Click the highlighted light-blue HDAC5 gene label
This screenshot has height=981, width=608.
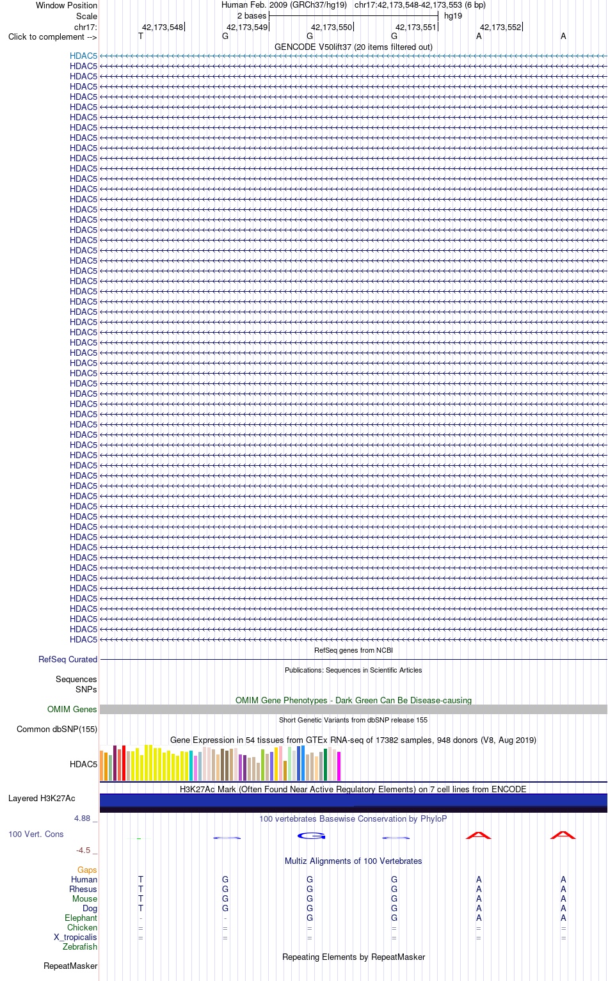click(x=83, y=56)
